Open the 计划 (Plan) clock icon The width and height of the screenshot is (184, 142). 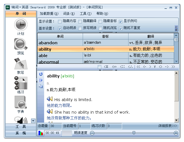[x=21, y=25]
